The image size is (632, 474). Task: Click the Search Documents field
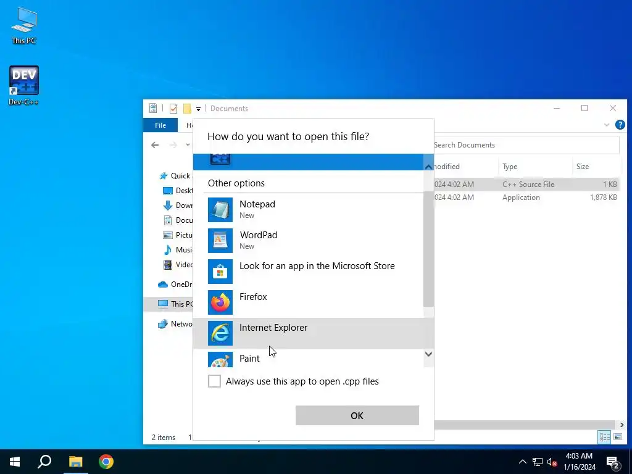(526, 145)
